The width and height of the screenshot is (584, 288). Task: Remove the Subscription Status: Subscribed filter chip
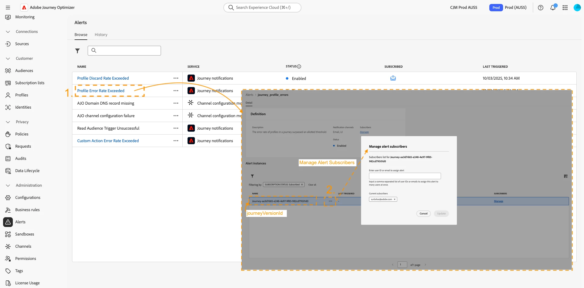(x=302, y=185)
